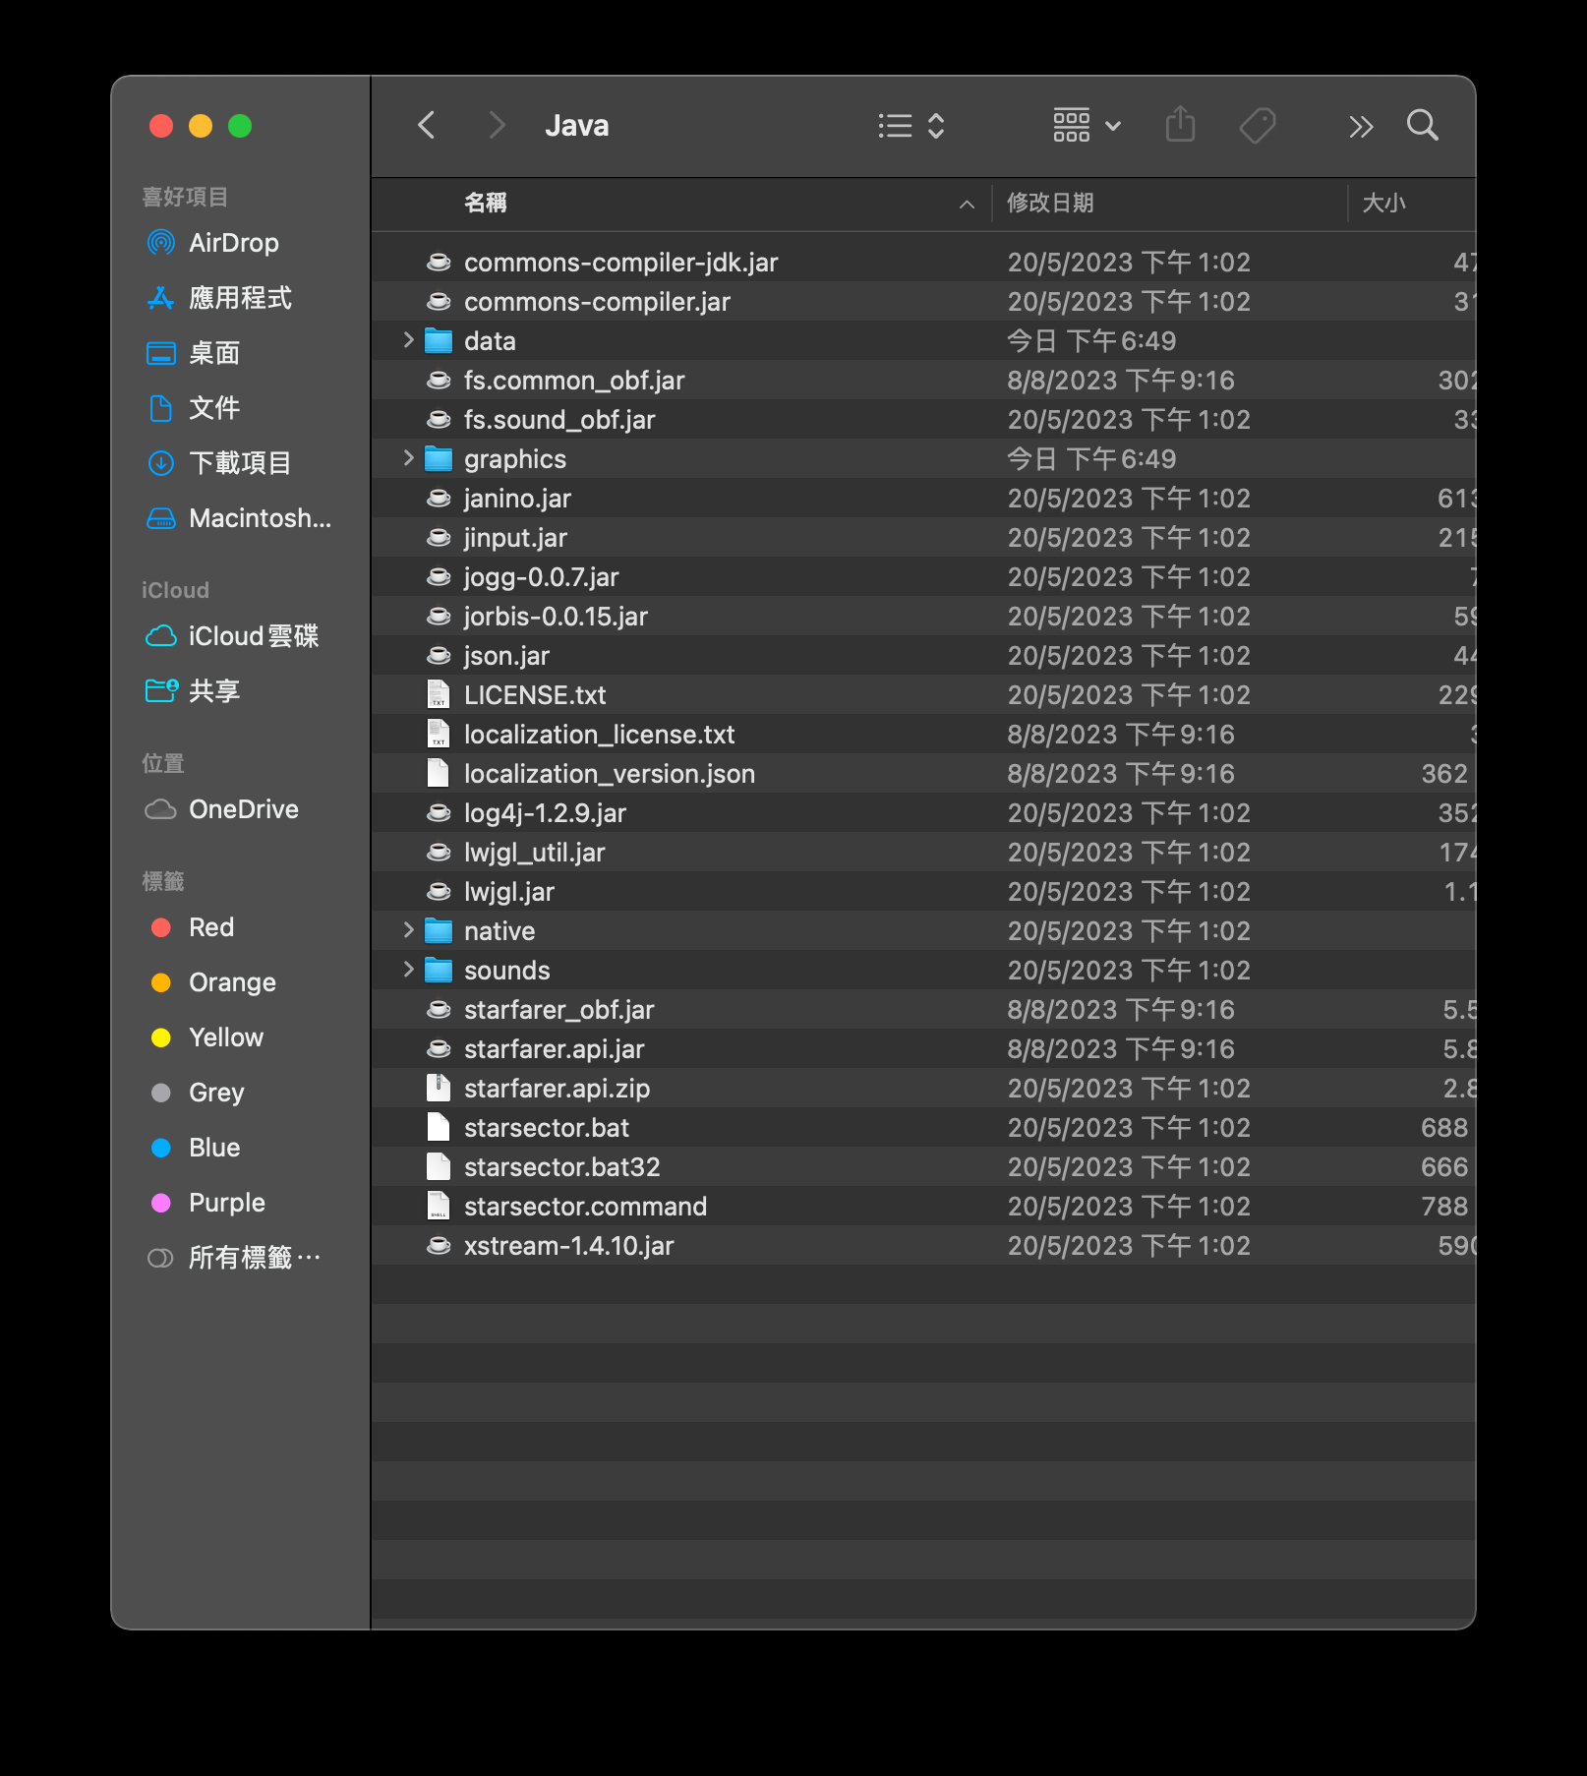Click the search magnifier icon
This screenshot has height=1776, width=1587.
pyautogui.click(x=1422, y=126)
